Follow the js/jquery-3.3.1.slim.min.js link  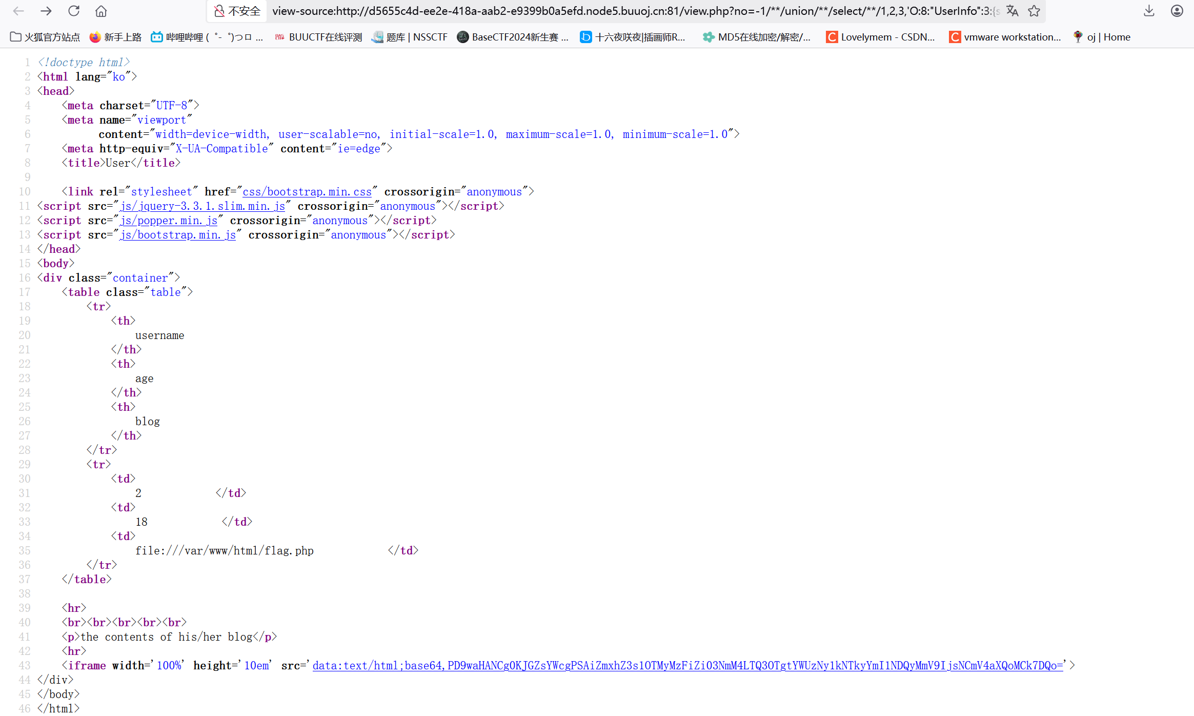(x=202, y=206)
